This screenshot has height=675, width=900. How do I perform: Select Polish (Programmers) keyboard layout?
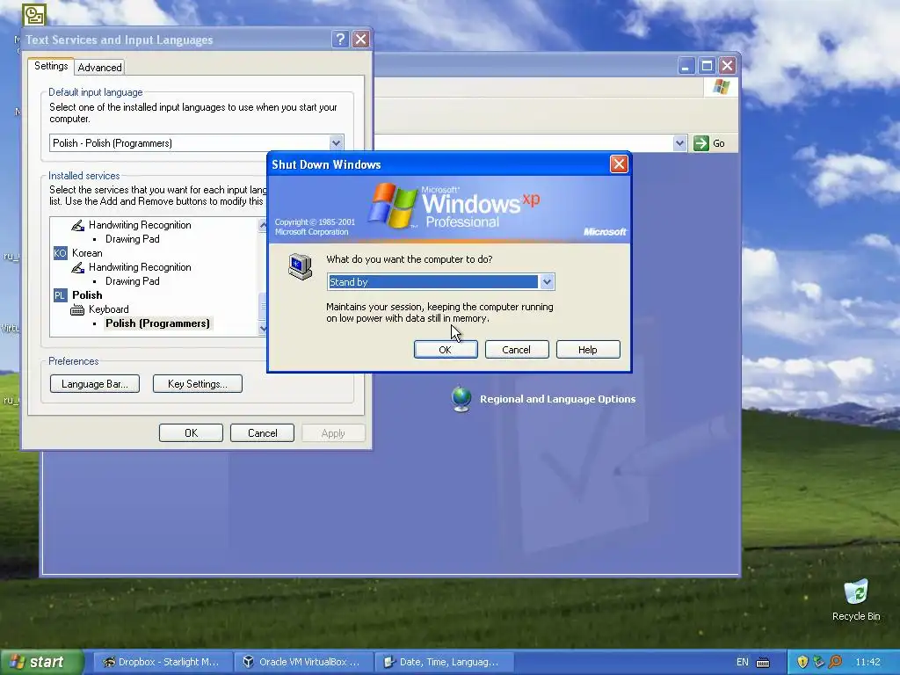point(158,323)
